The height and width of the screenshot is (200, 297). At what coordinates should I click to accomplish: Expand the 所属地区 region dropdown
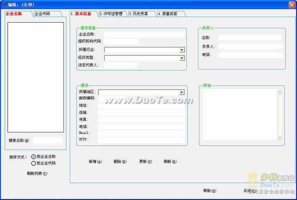click(182, 92)
